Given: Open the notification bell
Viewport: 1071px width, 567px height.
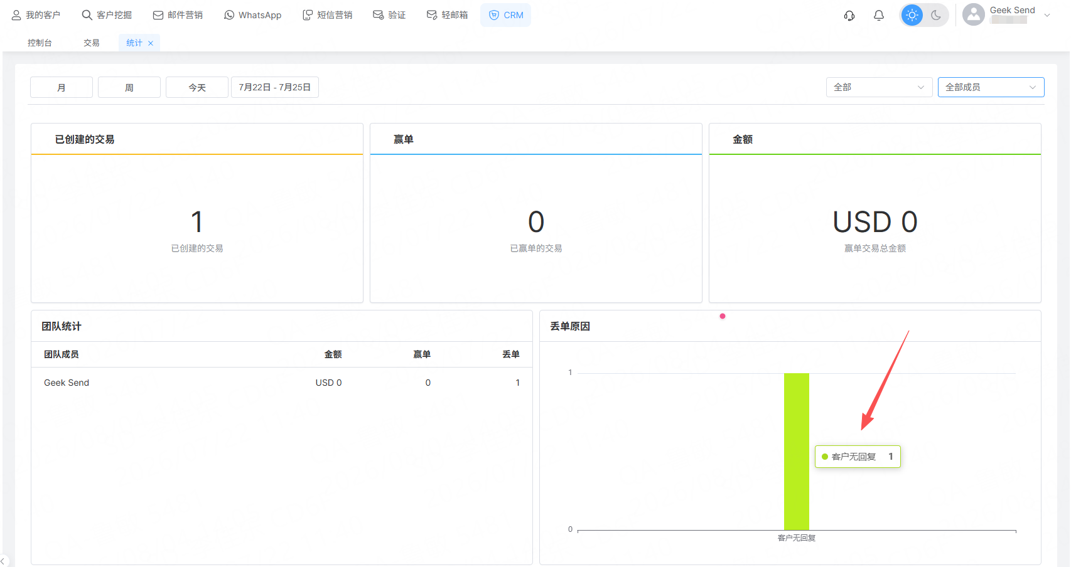Looking at the screenshot, I should 879,15.
